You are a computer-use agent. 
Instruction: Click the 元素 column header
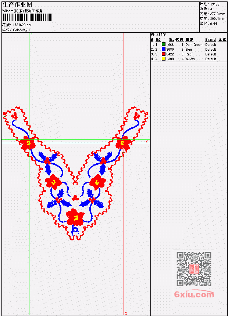(222, 40)
